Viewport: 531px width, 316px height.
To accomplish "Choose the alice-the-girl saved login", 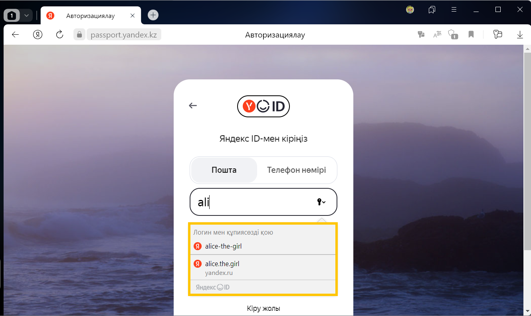I will point(223,246).
